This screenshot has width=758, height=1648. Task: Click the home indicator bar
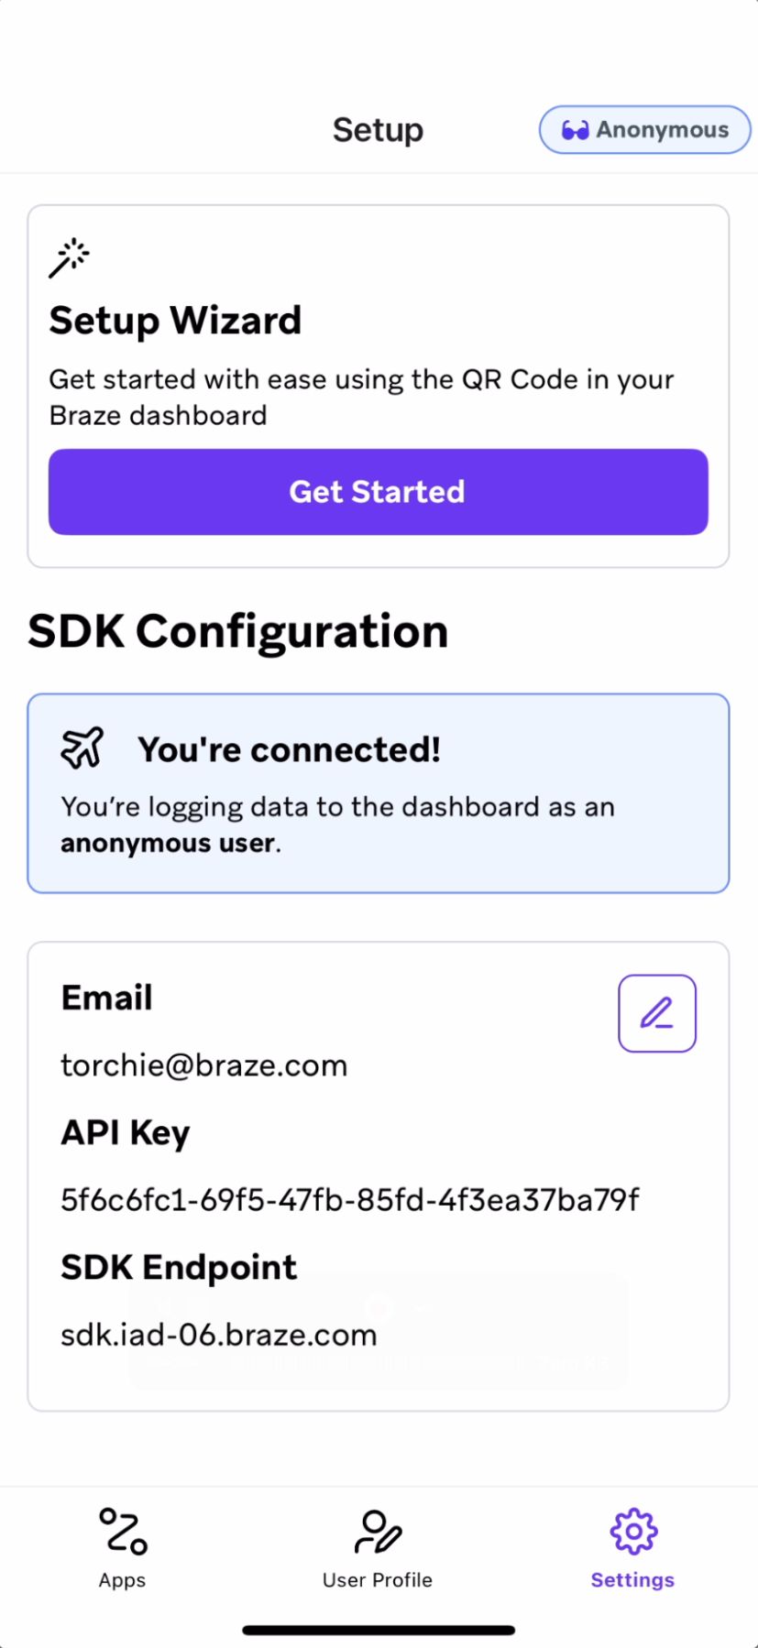[379, 1630]
